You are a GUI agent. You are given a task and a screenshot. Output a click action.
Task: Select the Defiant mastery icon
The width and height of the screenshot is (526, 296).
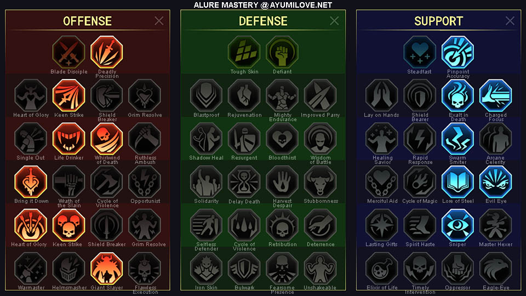(282, 52)
